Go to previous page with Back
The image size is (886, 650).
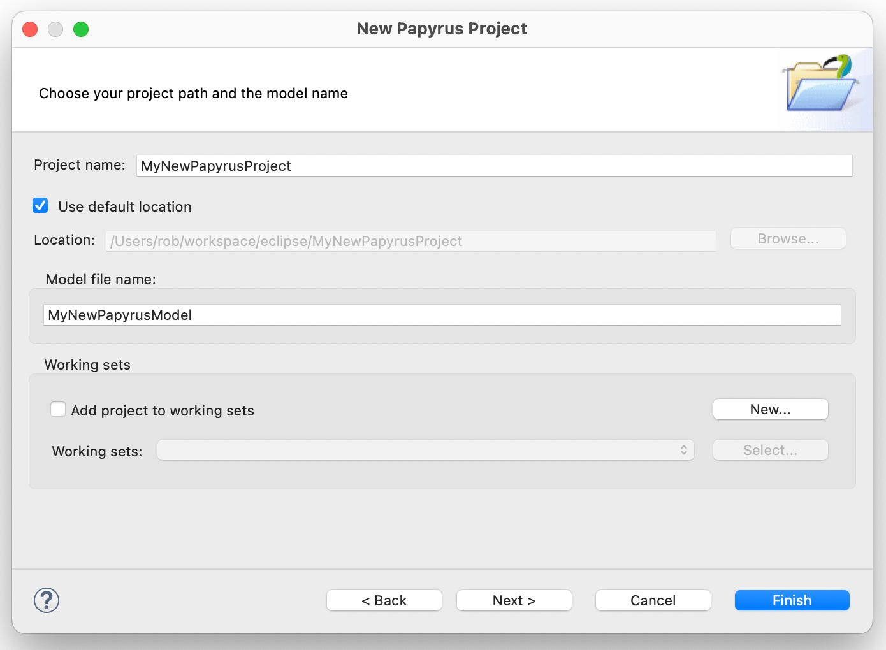tap(384, 600)
